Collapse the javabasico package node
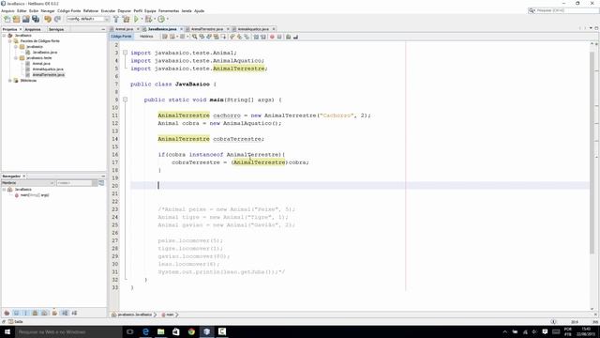600x338 pixels. pyautogui.click(x=16, y=47)
